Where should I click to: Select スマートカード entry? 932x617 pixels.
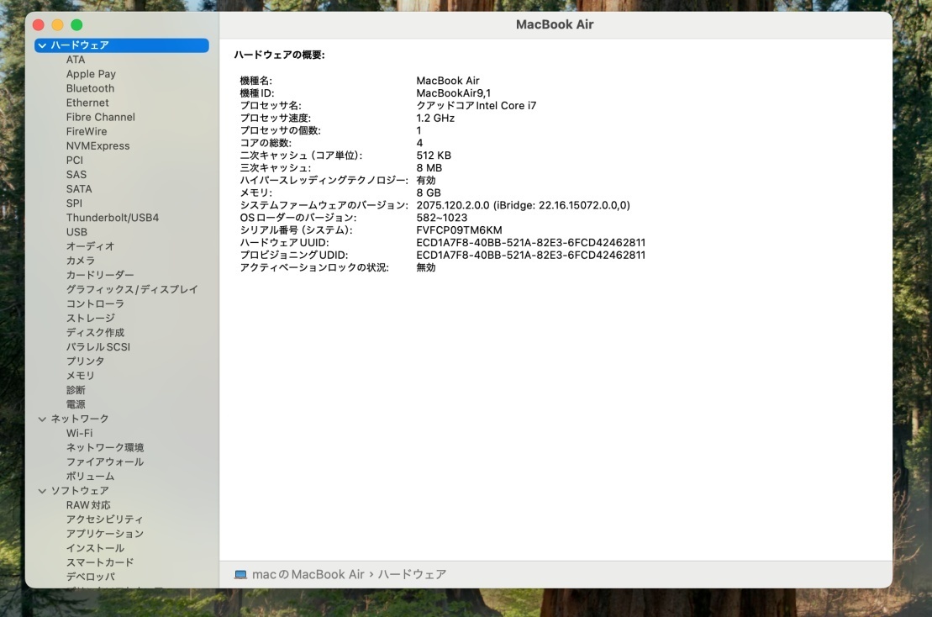point(100,562)
